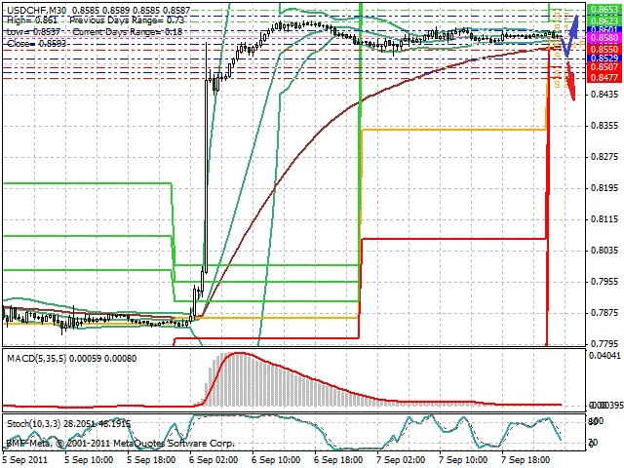Select the green 0.8653 price level tag
The height and width of the screenshot is (468, 624).
[604, 10]
